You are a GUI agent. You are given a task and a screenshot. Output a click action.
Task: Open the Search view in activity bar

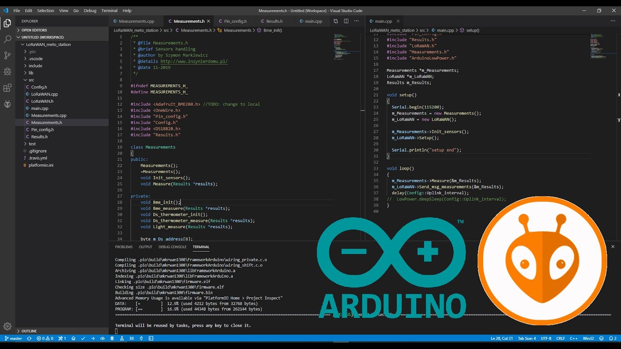pyautogui.click(x=7, y=39)
